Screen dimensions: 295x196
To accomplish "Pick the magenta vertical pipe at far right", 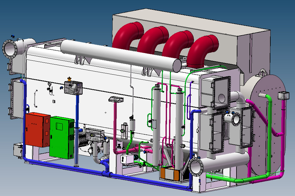I will point(283,133).
